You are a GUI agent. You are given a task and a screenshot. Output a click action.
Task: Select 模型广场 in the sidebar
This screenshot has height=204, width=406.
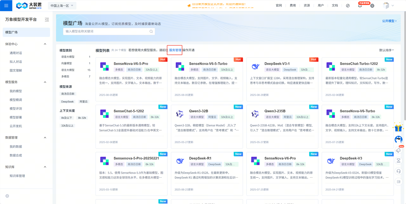pos(26,32)
